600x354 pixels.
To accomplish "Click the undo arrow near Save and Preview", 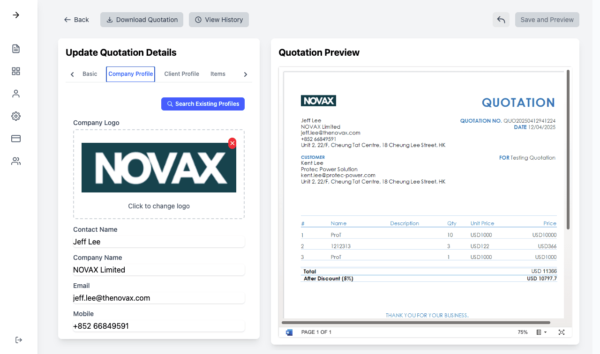I will tap(501, 20).
